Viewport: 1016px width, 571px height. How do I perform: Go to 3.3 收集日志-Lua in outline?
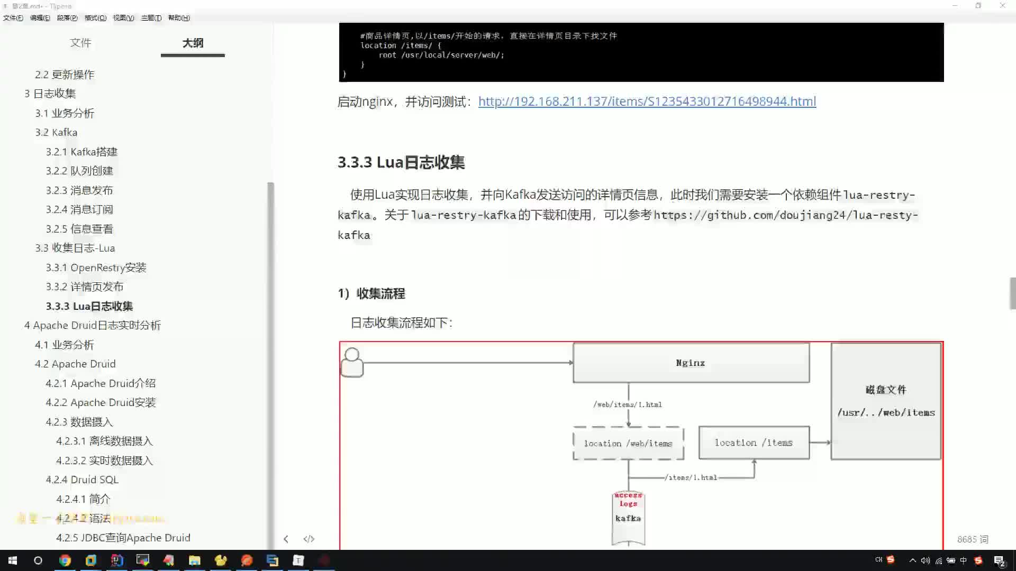(x=75, y=248)
